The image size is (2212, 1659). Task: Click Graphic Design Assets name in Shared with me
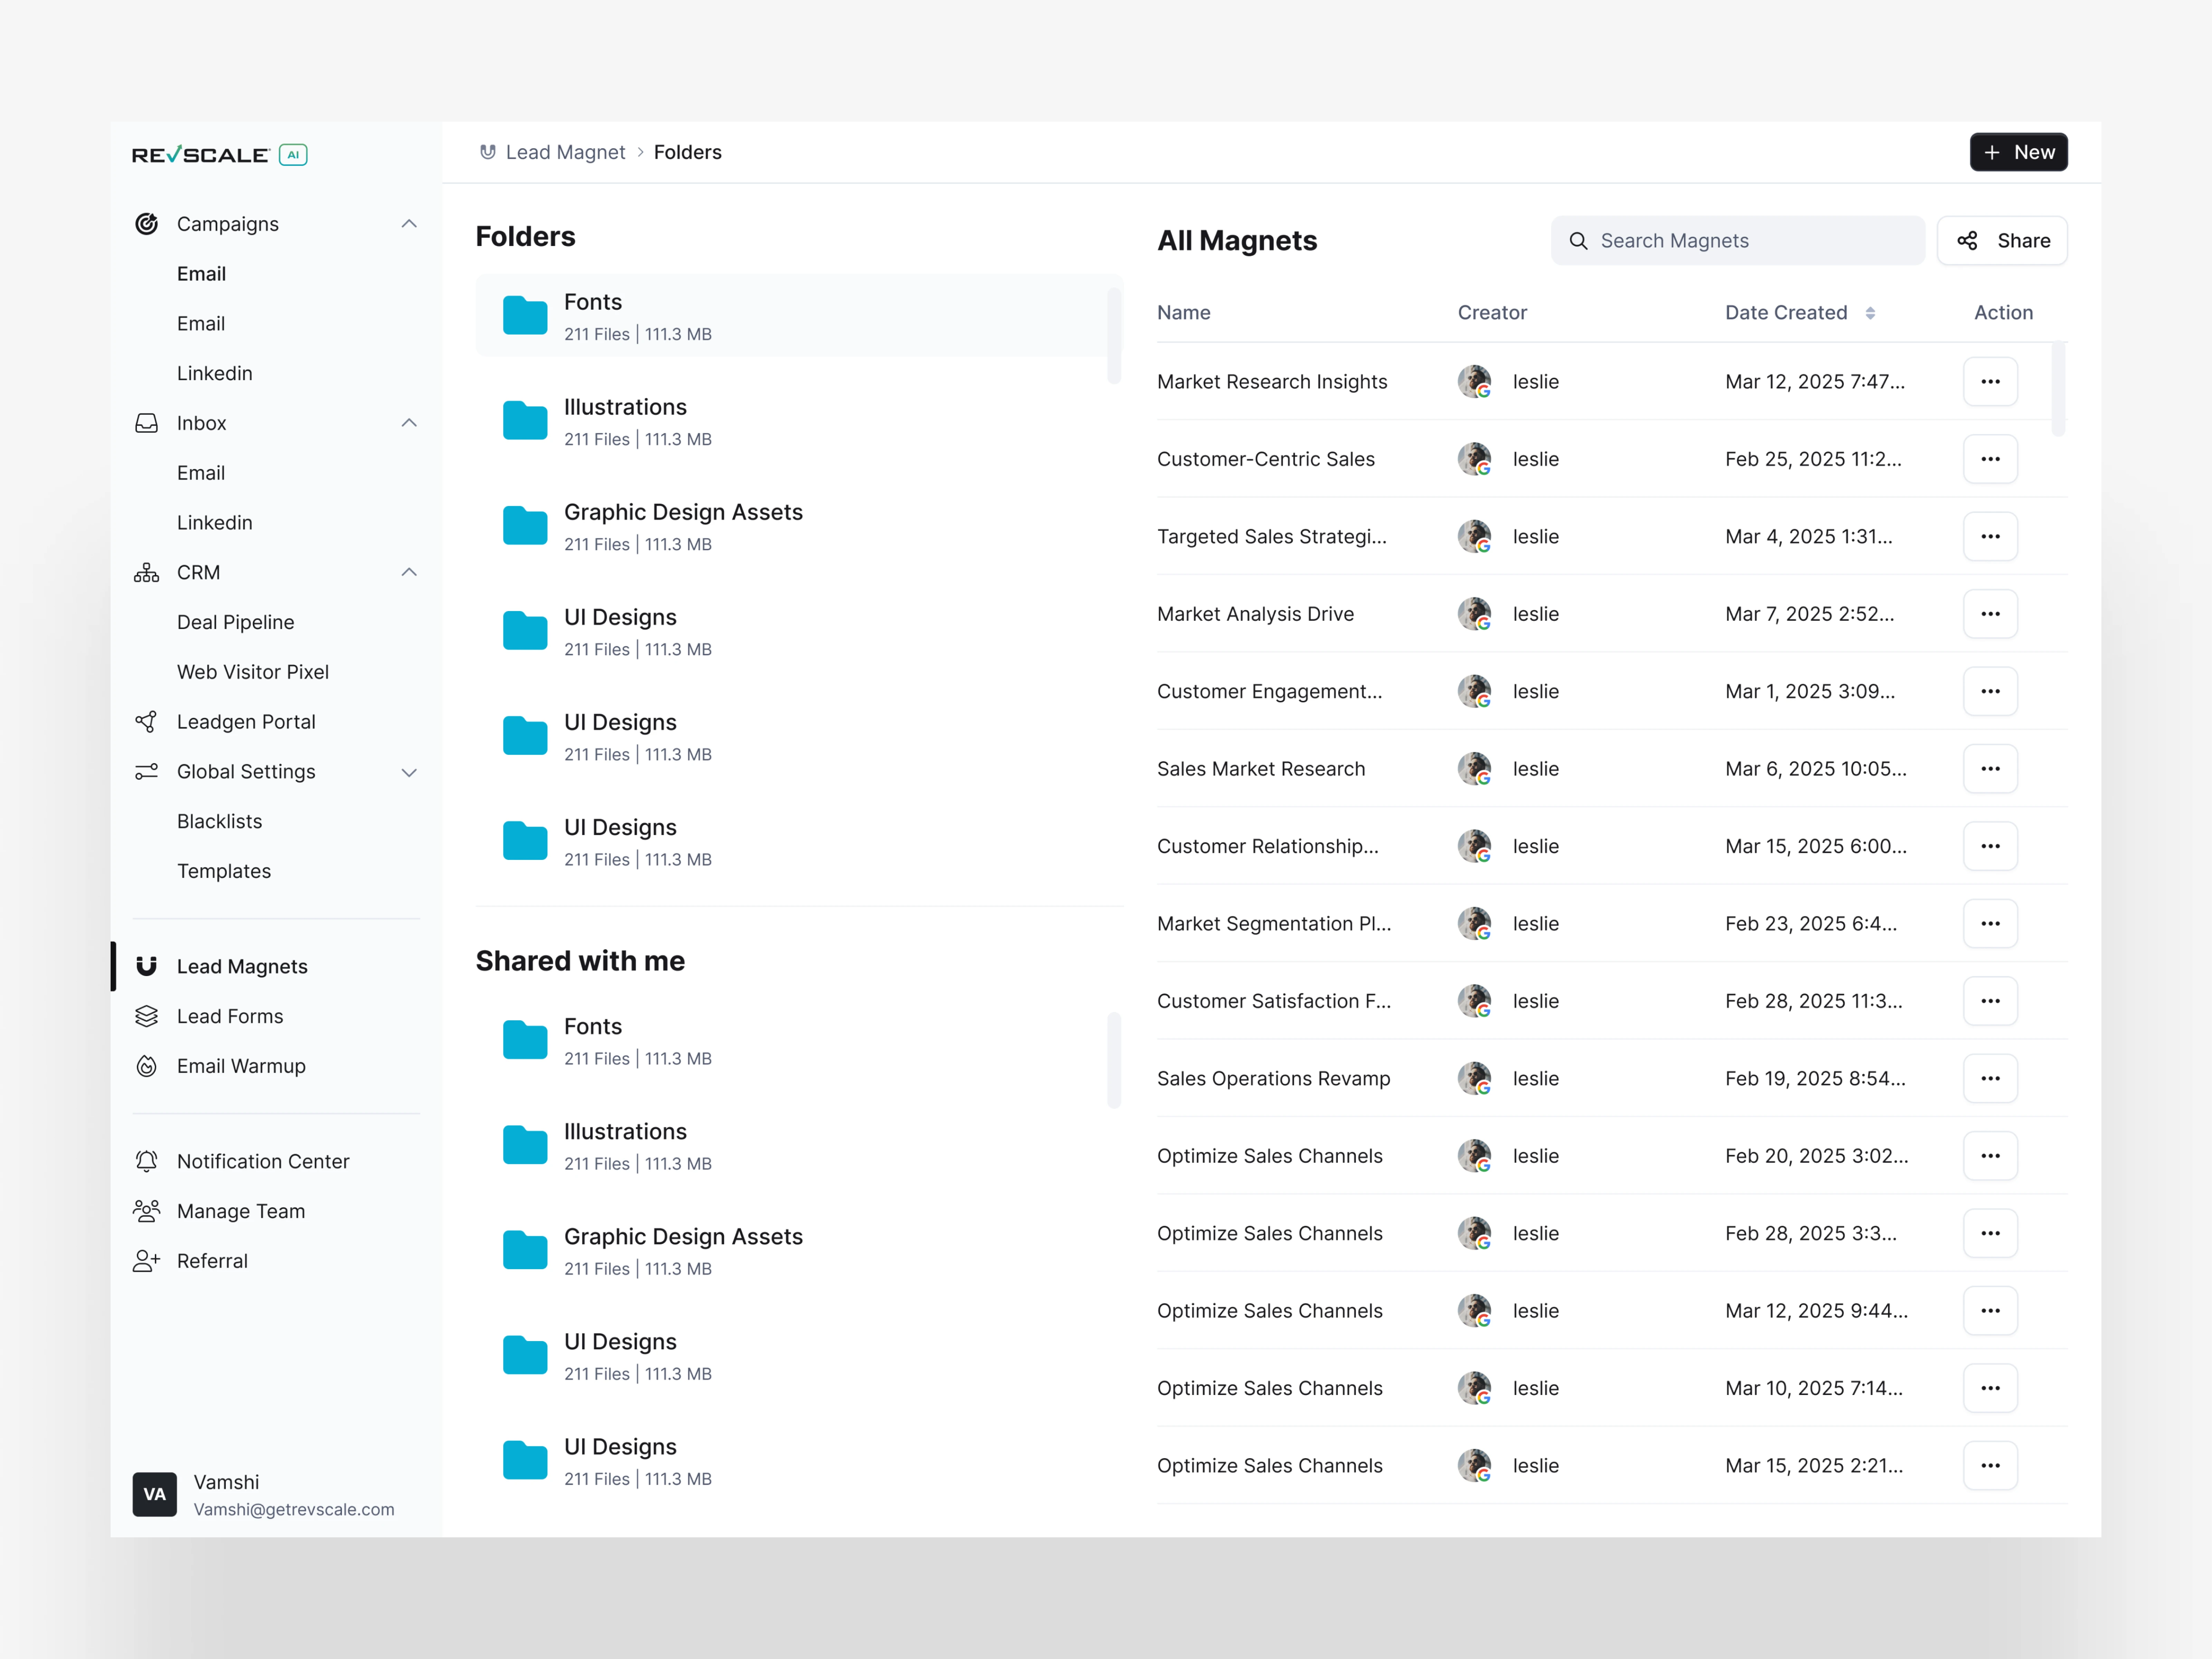[x=683, y=1237]
